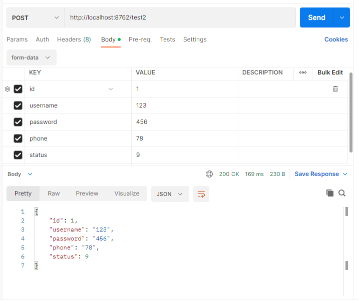Click the "status": 9 response line

pos(69,256)
